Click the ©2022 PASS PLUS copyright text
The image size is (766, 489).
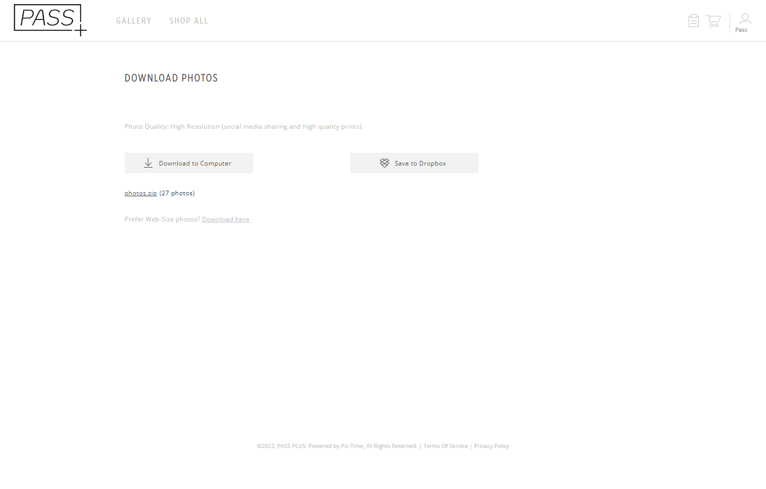pyautogui.click(x=337, y=446)
